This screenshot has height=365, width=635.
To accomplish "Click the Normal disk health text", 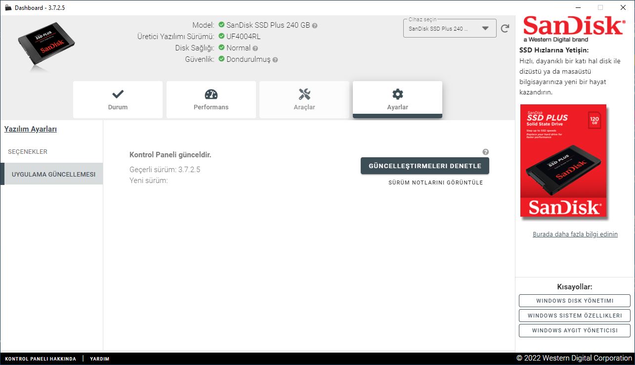I will click(x=239, y=48).
